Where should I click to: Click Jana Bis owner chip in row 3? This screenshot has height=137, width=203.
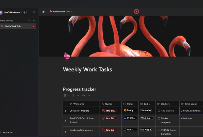point(110,130)
